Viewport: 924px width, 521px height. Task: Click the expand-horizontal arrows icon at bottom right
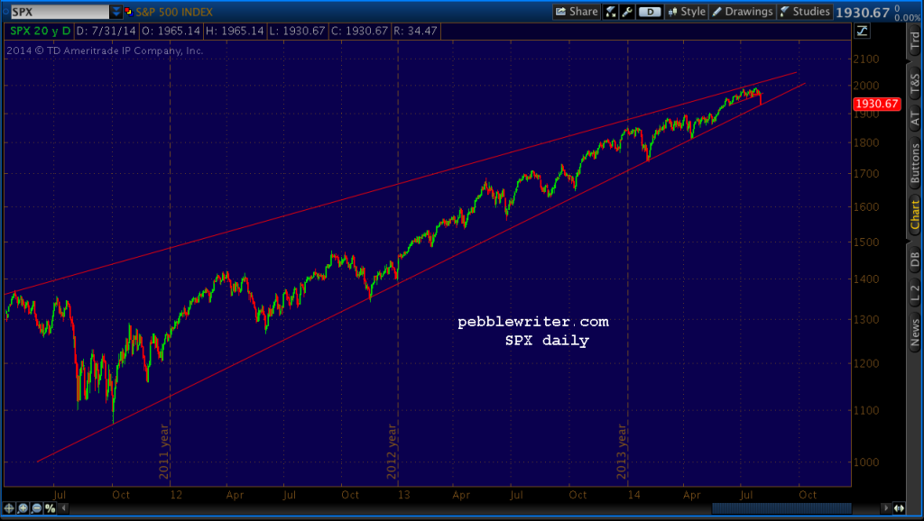click(899, 508)
